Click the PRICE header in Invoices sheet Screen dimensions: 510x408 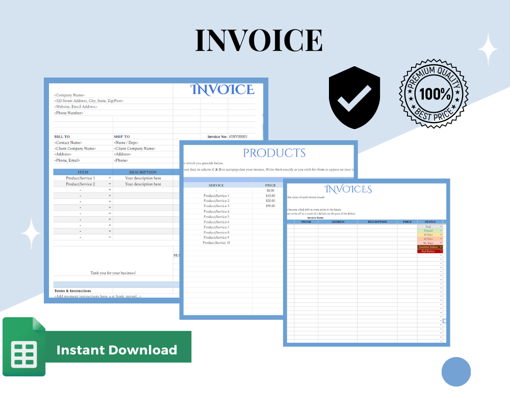tap(407, 222)
